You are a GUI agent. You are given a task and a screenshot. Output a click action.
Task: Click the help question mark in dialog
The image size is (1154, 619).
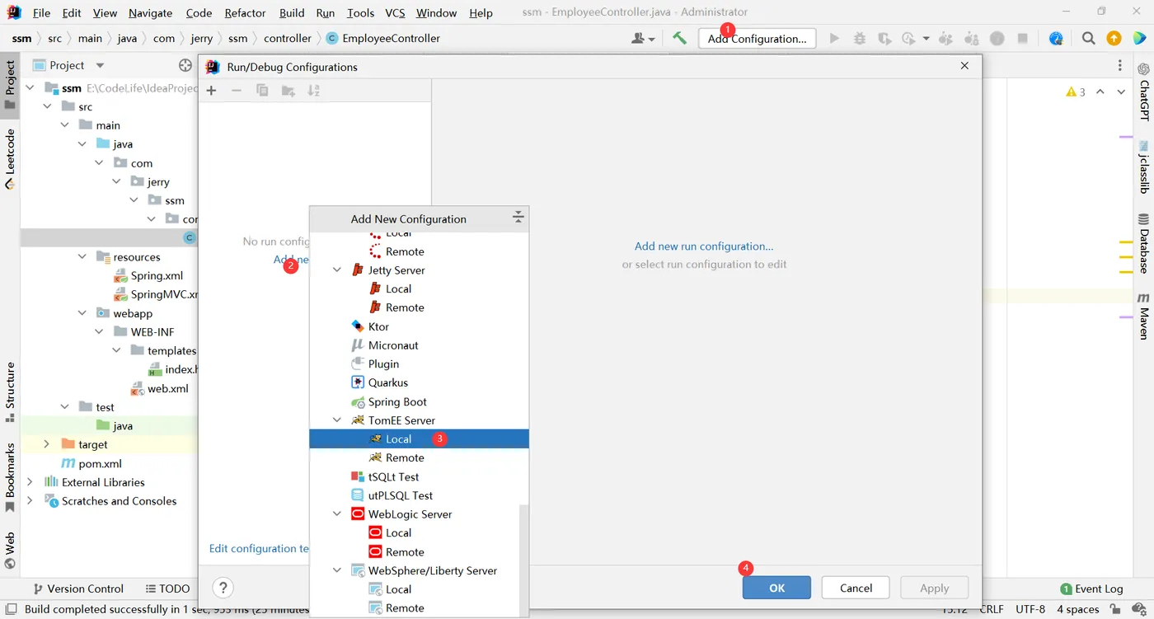click(223, 588)
